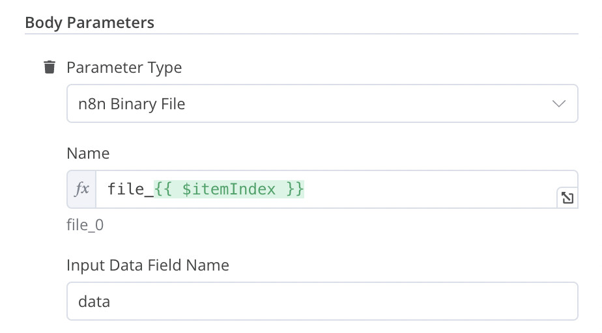Image resolution: width=602 pixels, height=333 pixels.
Task: Click the "file_0" expression result preview
Action: (x=85, y=225)
